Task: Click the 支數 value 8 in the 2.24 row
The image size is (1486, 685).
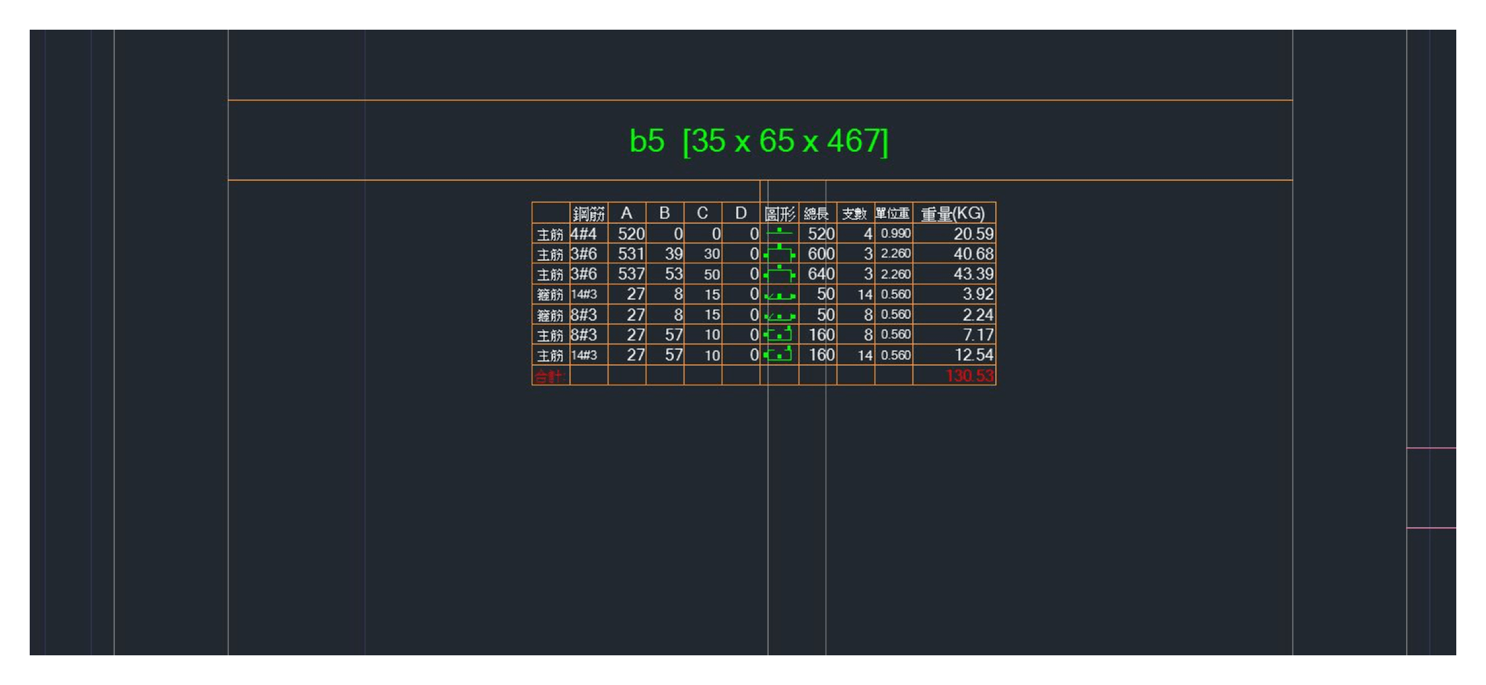Action: click(x=868, y=315)
